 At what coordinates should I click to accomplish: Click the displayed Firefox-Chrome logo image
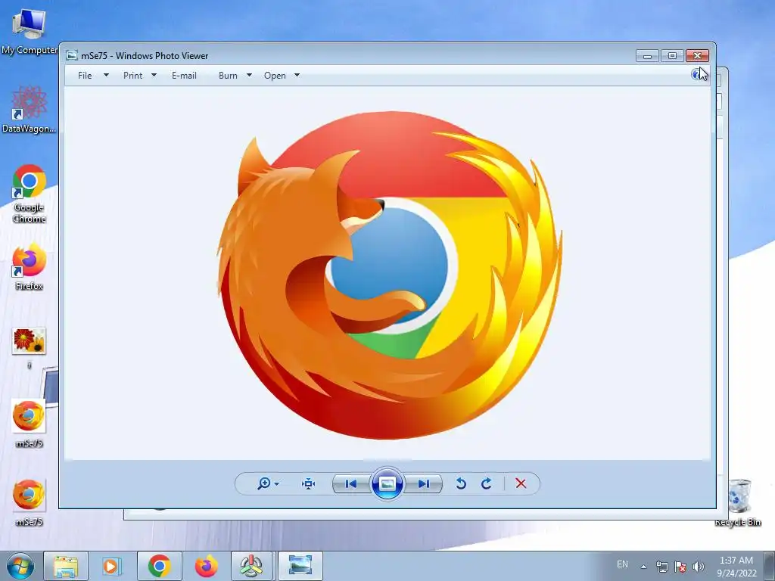(390, 275)
